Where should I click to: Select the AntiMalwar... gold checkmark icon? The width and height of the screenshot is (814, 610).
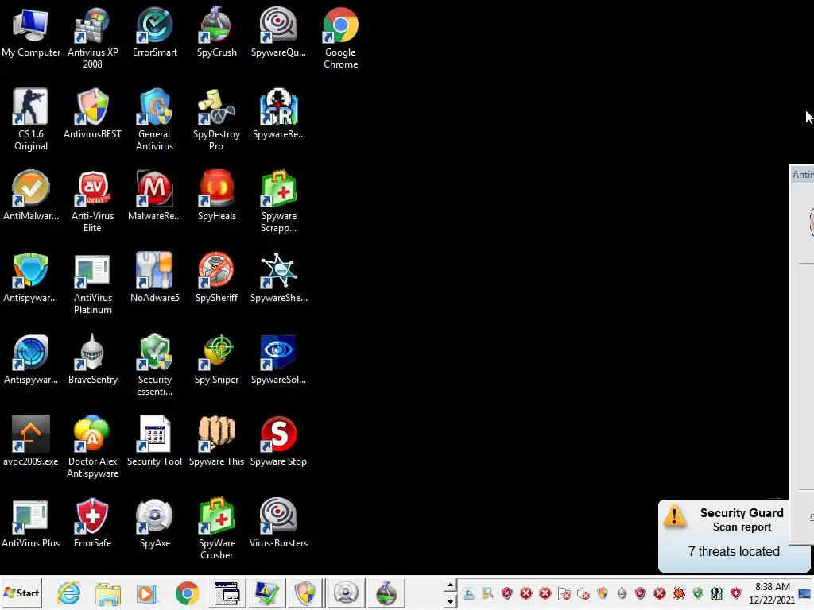click(31, 195)
